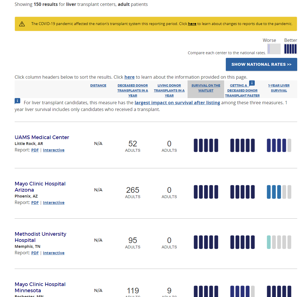Click the Worse rating legend bars
302x297 pixels.
274,49
